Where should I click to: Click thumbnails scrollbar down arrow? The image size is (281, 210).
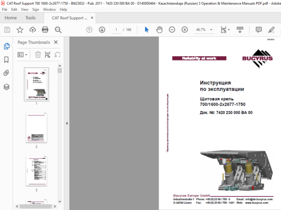coord(59,202)
